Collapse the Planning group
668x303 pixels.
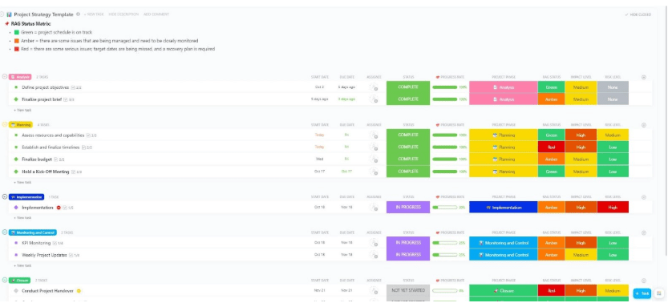coord(5,125)
